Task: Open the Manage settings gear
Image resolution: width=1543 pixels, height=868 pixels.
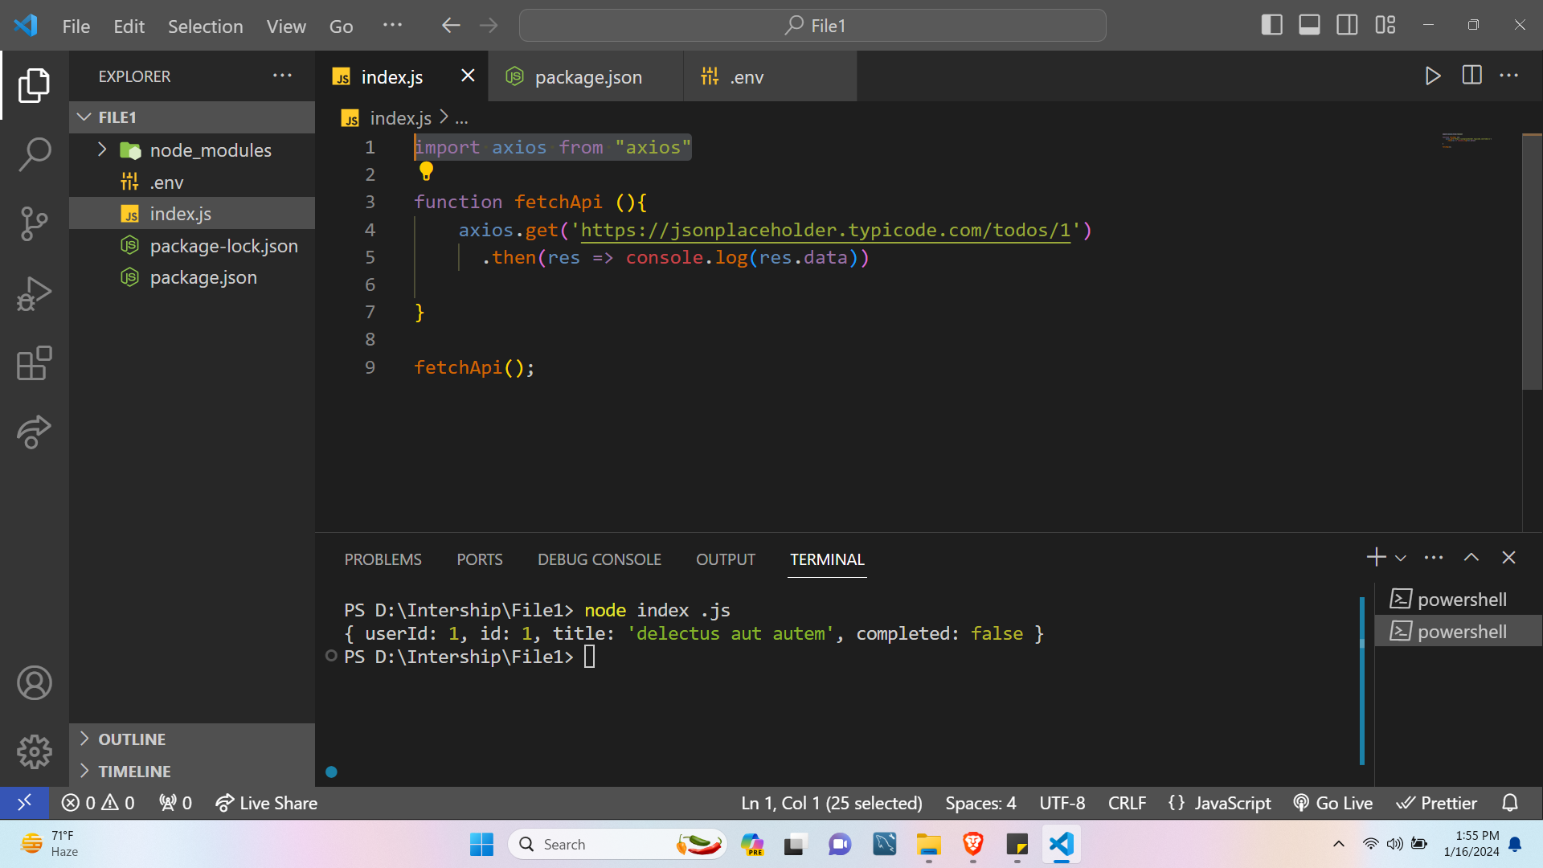Action: [x=34, y=751]
